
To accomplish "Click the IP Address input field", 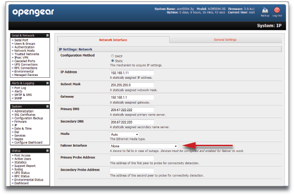I will (132, 72).
